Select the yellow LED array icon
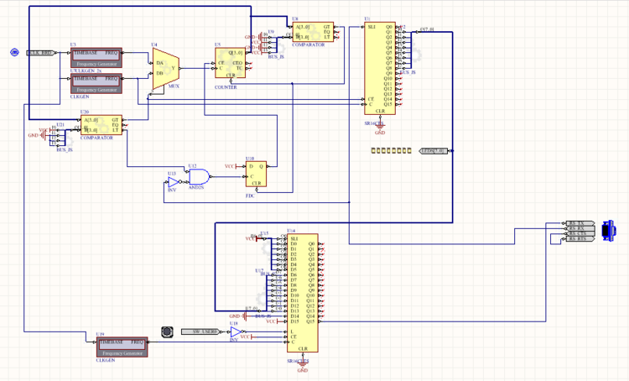 [390, 151]
